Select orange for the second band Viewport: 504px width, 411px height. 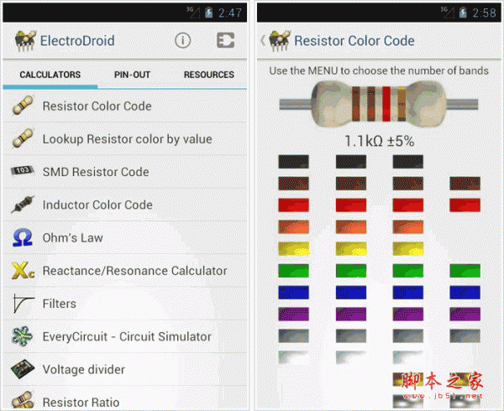[x=351, y=226]
